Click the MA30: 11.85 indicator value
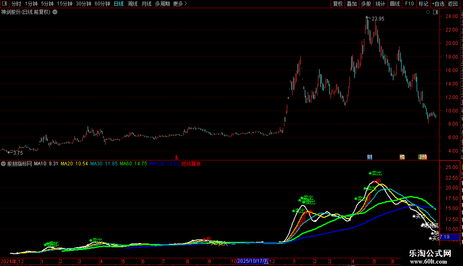This screenshot has width=463, height=266. 104,164
